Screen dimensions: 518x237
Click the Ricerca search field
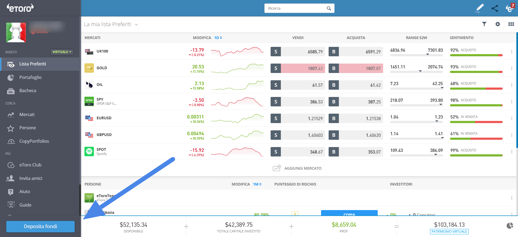click(299, 8)
